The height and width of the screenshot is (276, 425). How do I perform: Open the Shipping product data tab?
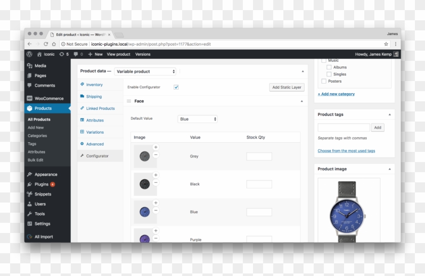pos(100,97)
